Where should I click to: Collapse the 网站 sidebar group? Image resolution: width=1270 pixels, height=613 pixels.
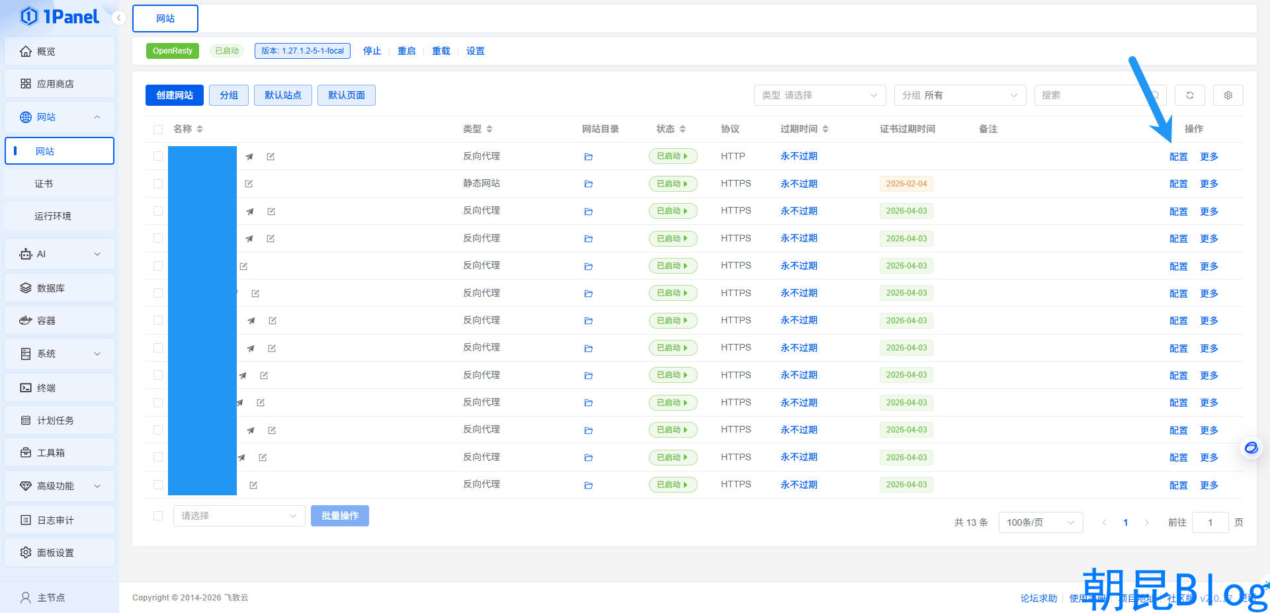click(x=60, y=116)
